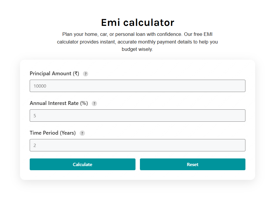Click the percent sign in the Interest Rate label
The image size is (271, 204).
point(84,103)
